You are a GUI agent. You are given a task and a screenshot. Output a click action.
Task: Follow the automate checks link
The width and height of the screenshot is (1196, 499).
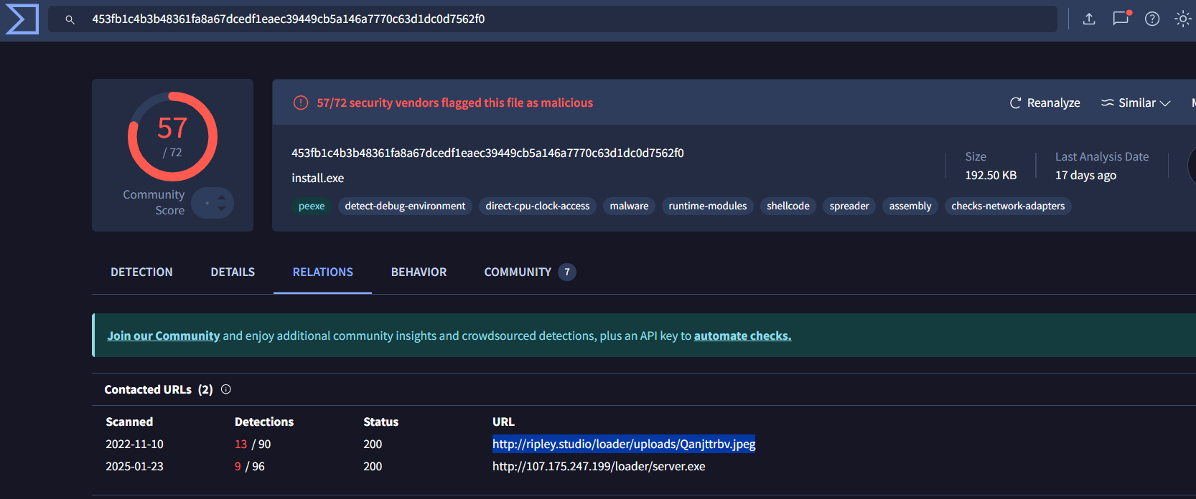(x=742, y=336)
